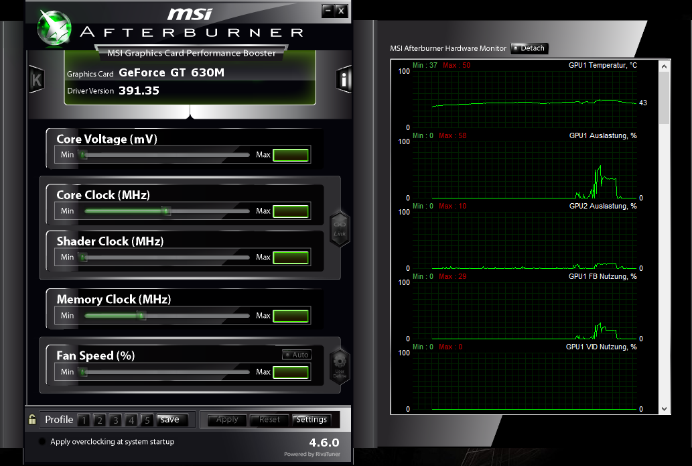The height and width of the screenshot is (466, 692).
Task: Click the GPU1 VID Nutzung graph
Action: point(525,381)
